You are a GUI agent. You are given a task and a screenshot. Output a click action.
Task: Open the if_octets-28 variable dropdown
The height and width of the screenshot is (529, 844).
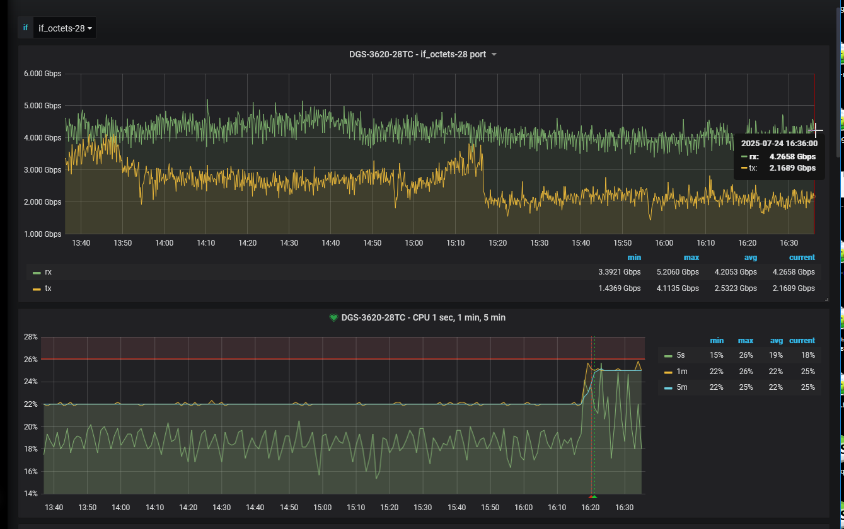[65, 28]
